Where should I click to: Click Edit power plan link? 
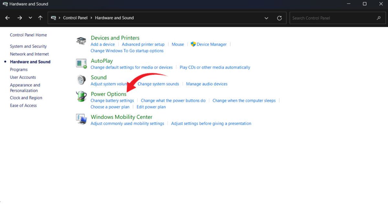(x=151, y=107)
